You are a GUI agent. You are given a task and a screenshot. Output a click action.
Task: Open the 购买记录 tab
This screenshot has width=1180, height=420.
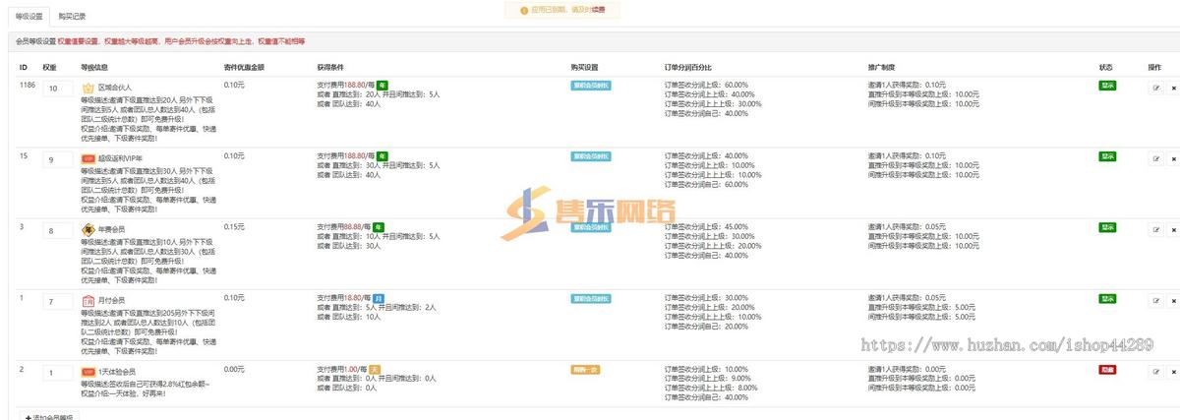(72, 17)
